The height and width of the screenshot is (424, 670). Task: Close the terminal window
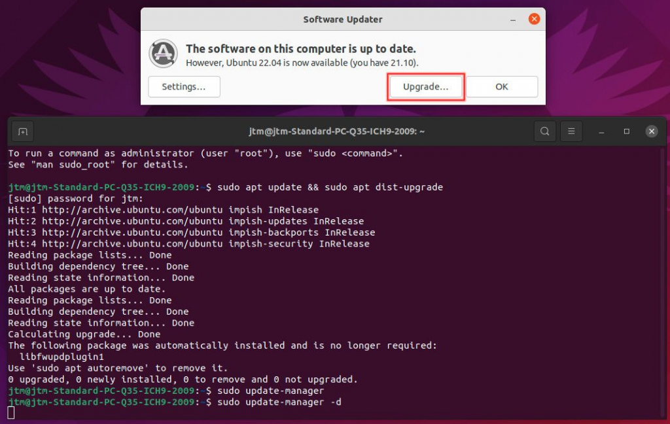[x=651, y=132]
